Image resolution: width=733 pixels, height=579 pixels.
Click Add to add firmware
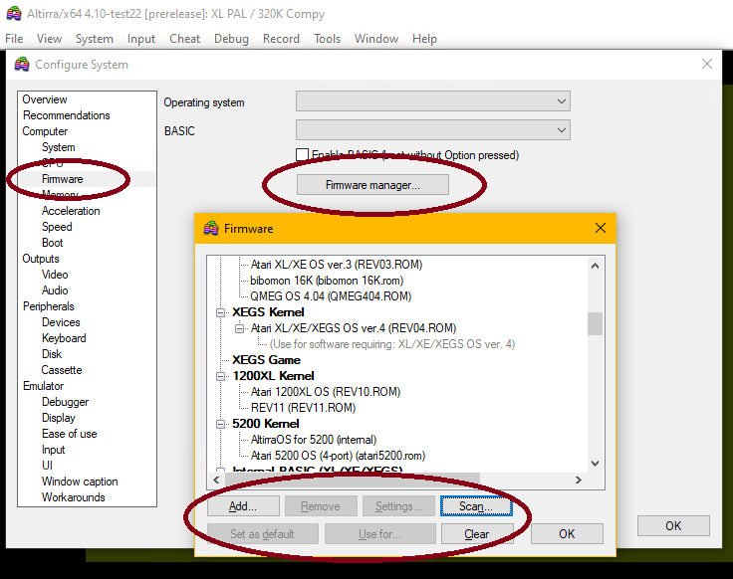point(243,506)
